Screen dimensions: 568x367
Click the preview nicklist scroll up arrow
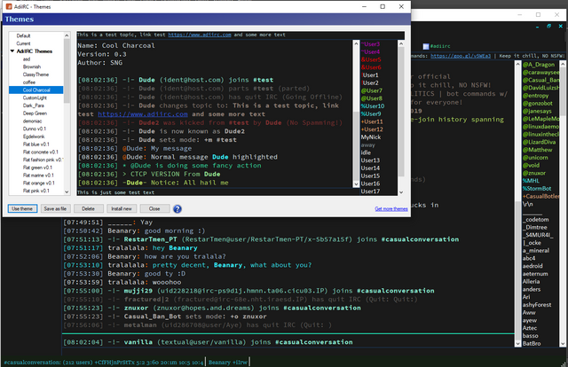pos(401,43)
